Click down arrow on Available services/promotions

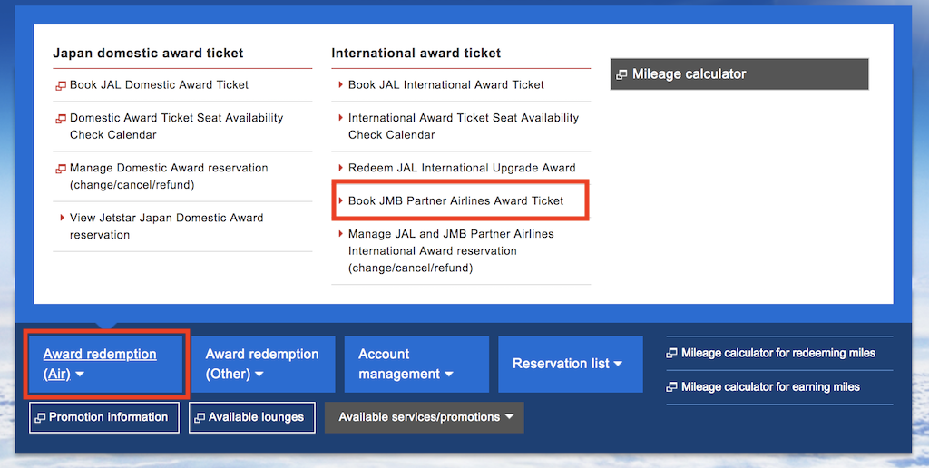tap(510, 417)
